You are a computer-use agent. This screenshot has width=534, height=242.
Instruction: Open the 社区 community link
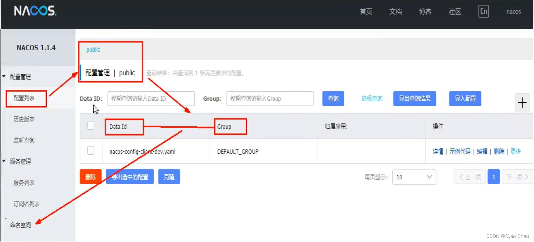(x=455, y=12)
